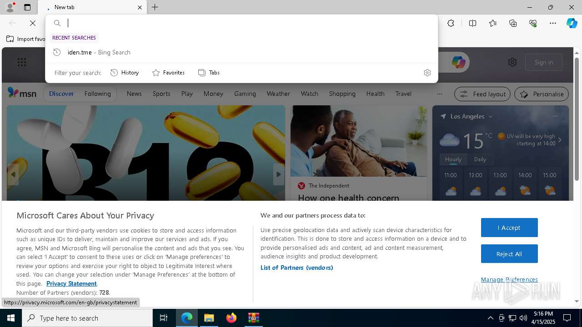Open the Health category
Image resolution: width=582 pixels, height=327 pixels.
click(x=375, y=94)
